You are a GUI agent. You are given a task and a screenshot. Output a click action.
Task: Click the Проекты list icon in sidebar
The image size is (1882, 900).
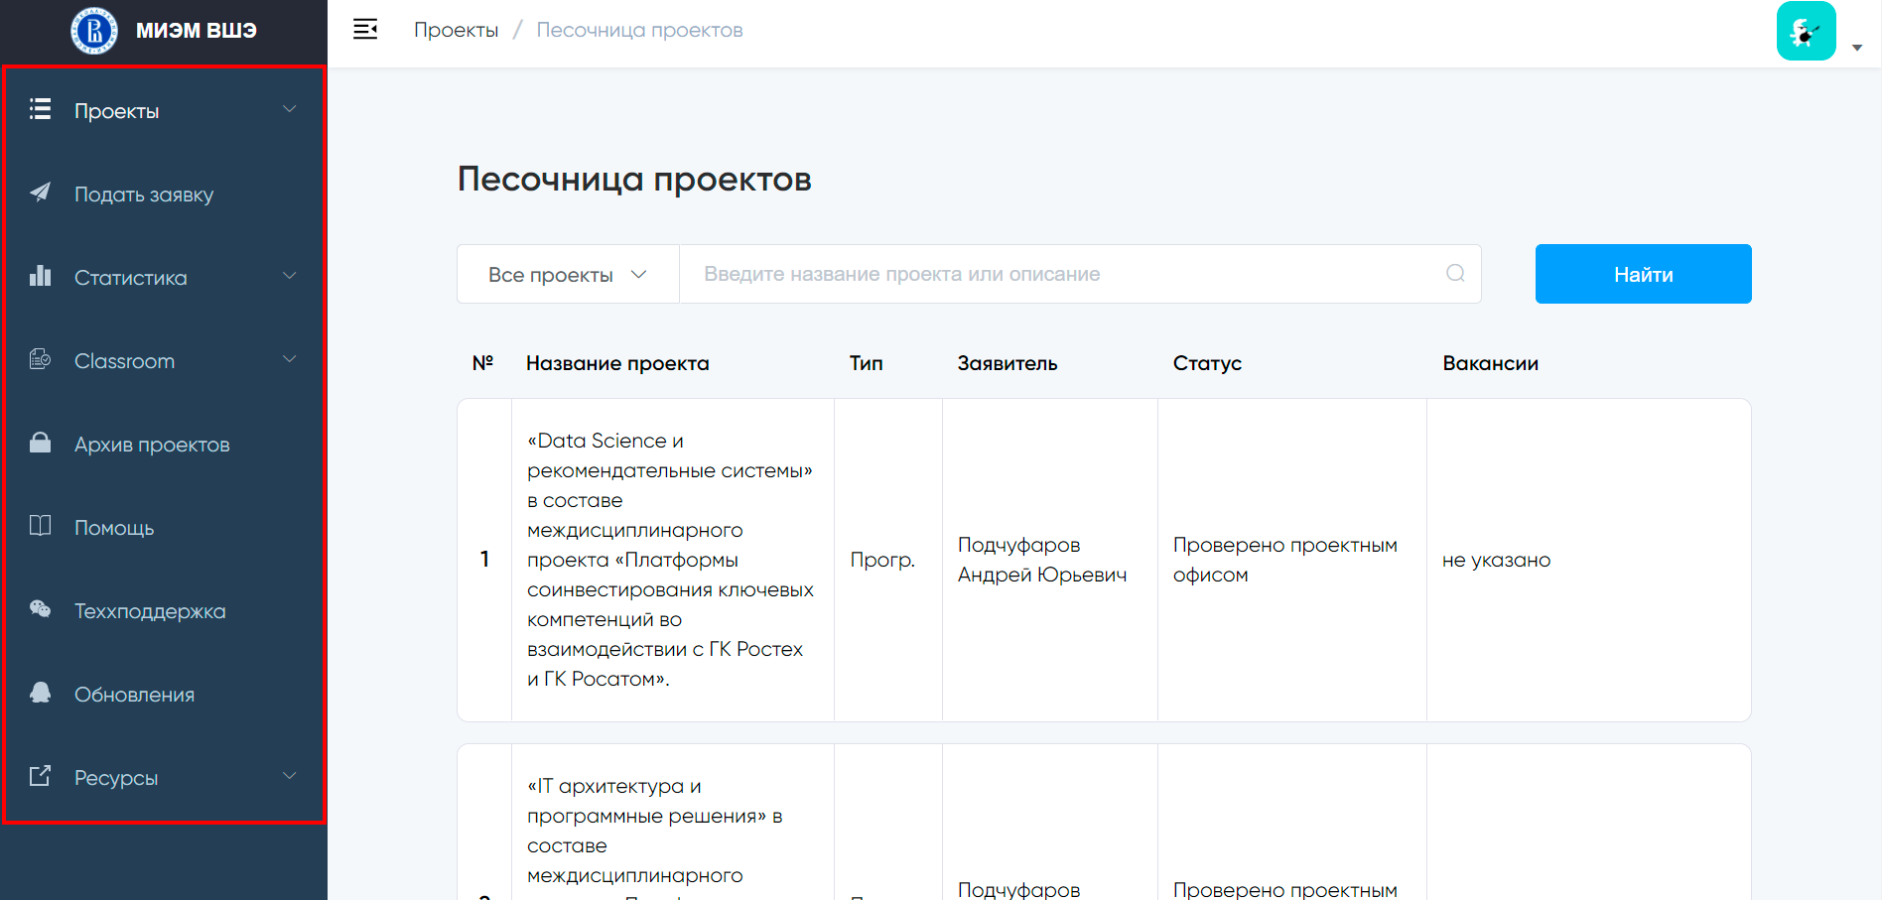pyautogui.click(x=40, y=109)
